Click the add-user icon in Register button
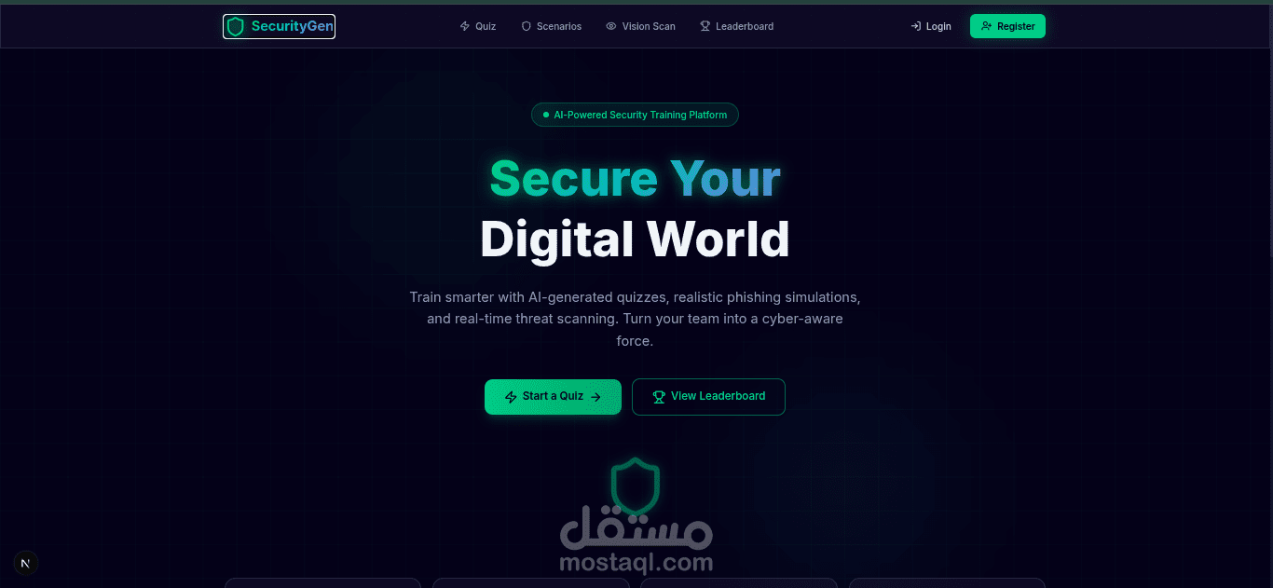 [987, 26]
